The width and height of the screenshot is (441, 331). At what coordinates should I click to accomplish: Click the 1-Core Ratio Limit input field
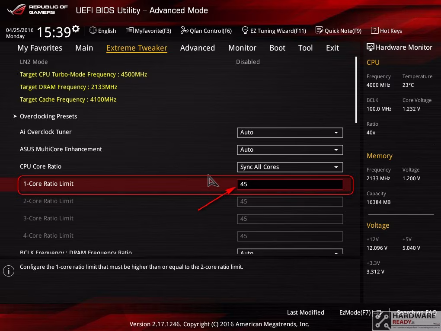point(290,185)
